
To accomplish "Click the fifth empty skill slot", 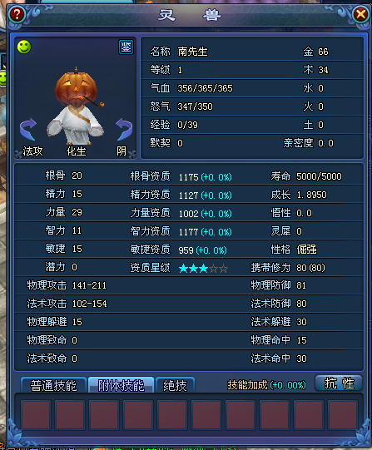I will (172, 415).
